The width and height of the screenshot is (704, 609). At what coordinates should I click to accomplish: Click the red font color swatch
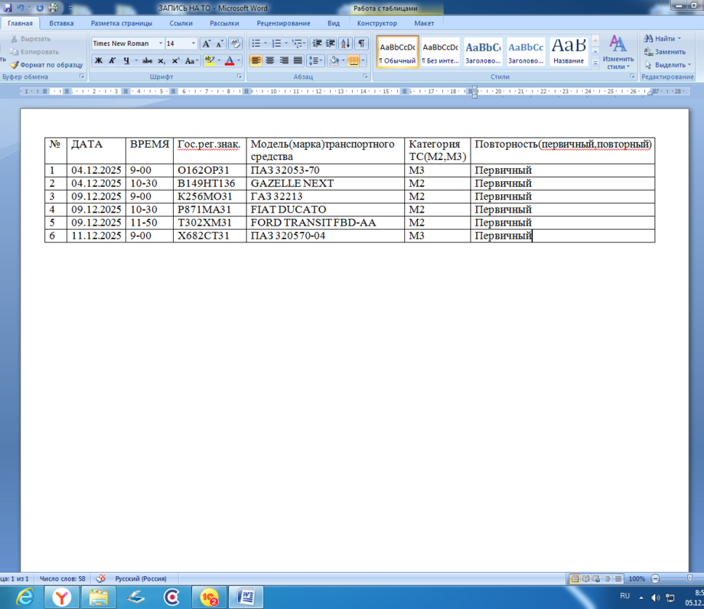(x=229, y=60)
